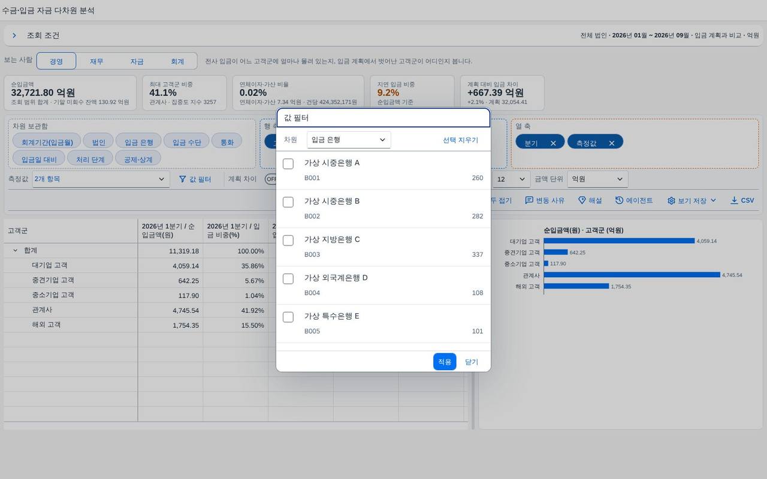Click the 닫기 button in the filter dialog
Viewport: 767px width, 479px height.
472,362
